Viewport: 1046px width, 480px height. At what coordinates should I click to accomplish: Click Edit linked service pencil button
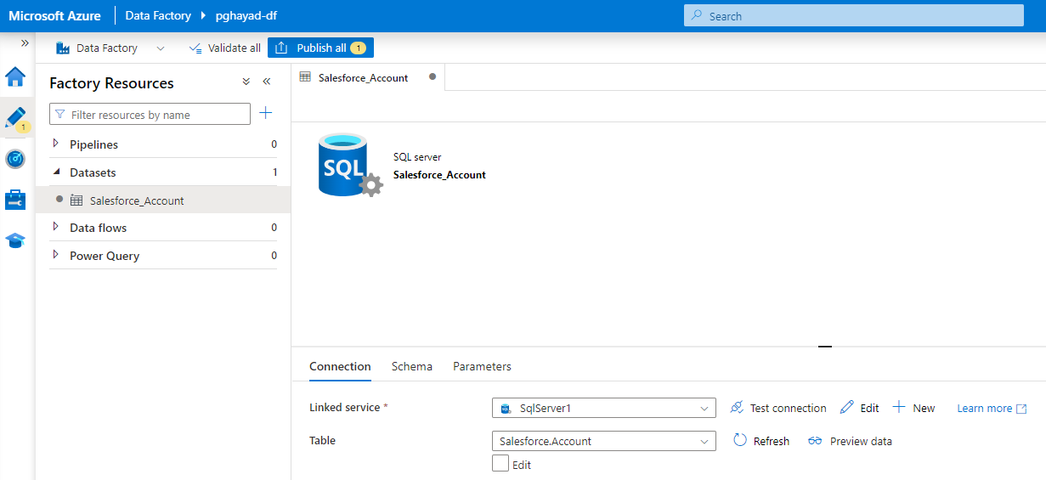pos(859,408)
